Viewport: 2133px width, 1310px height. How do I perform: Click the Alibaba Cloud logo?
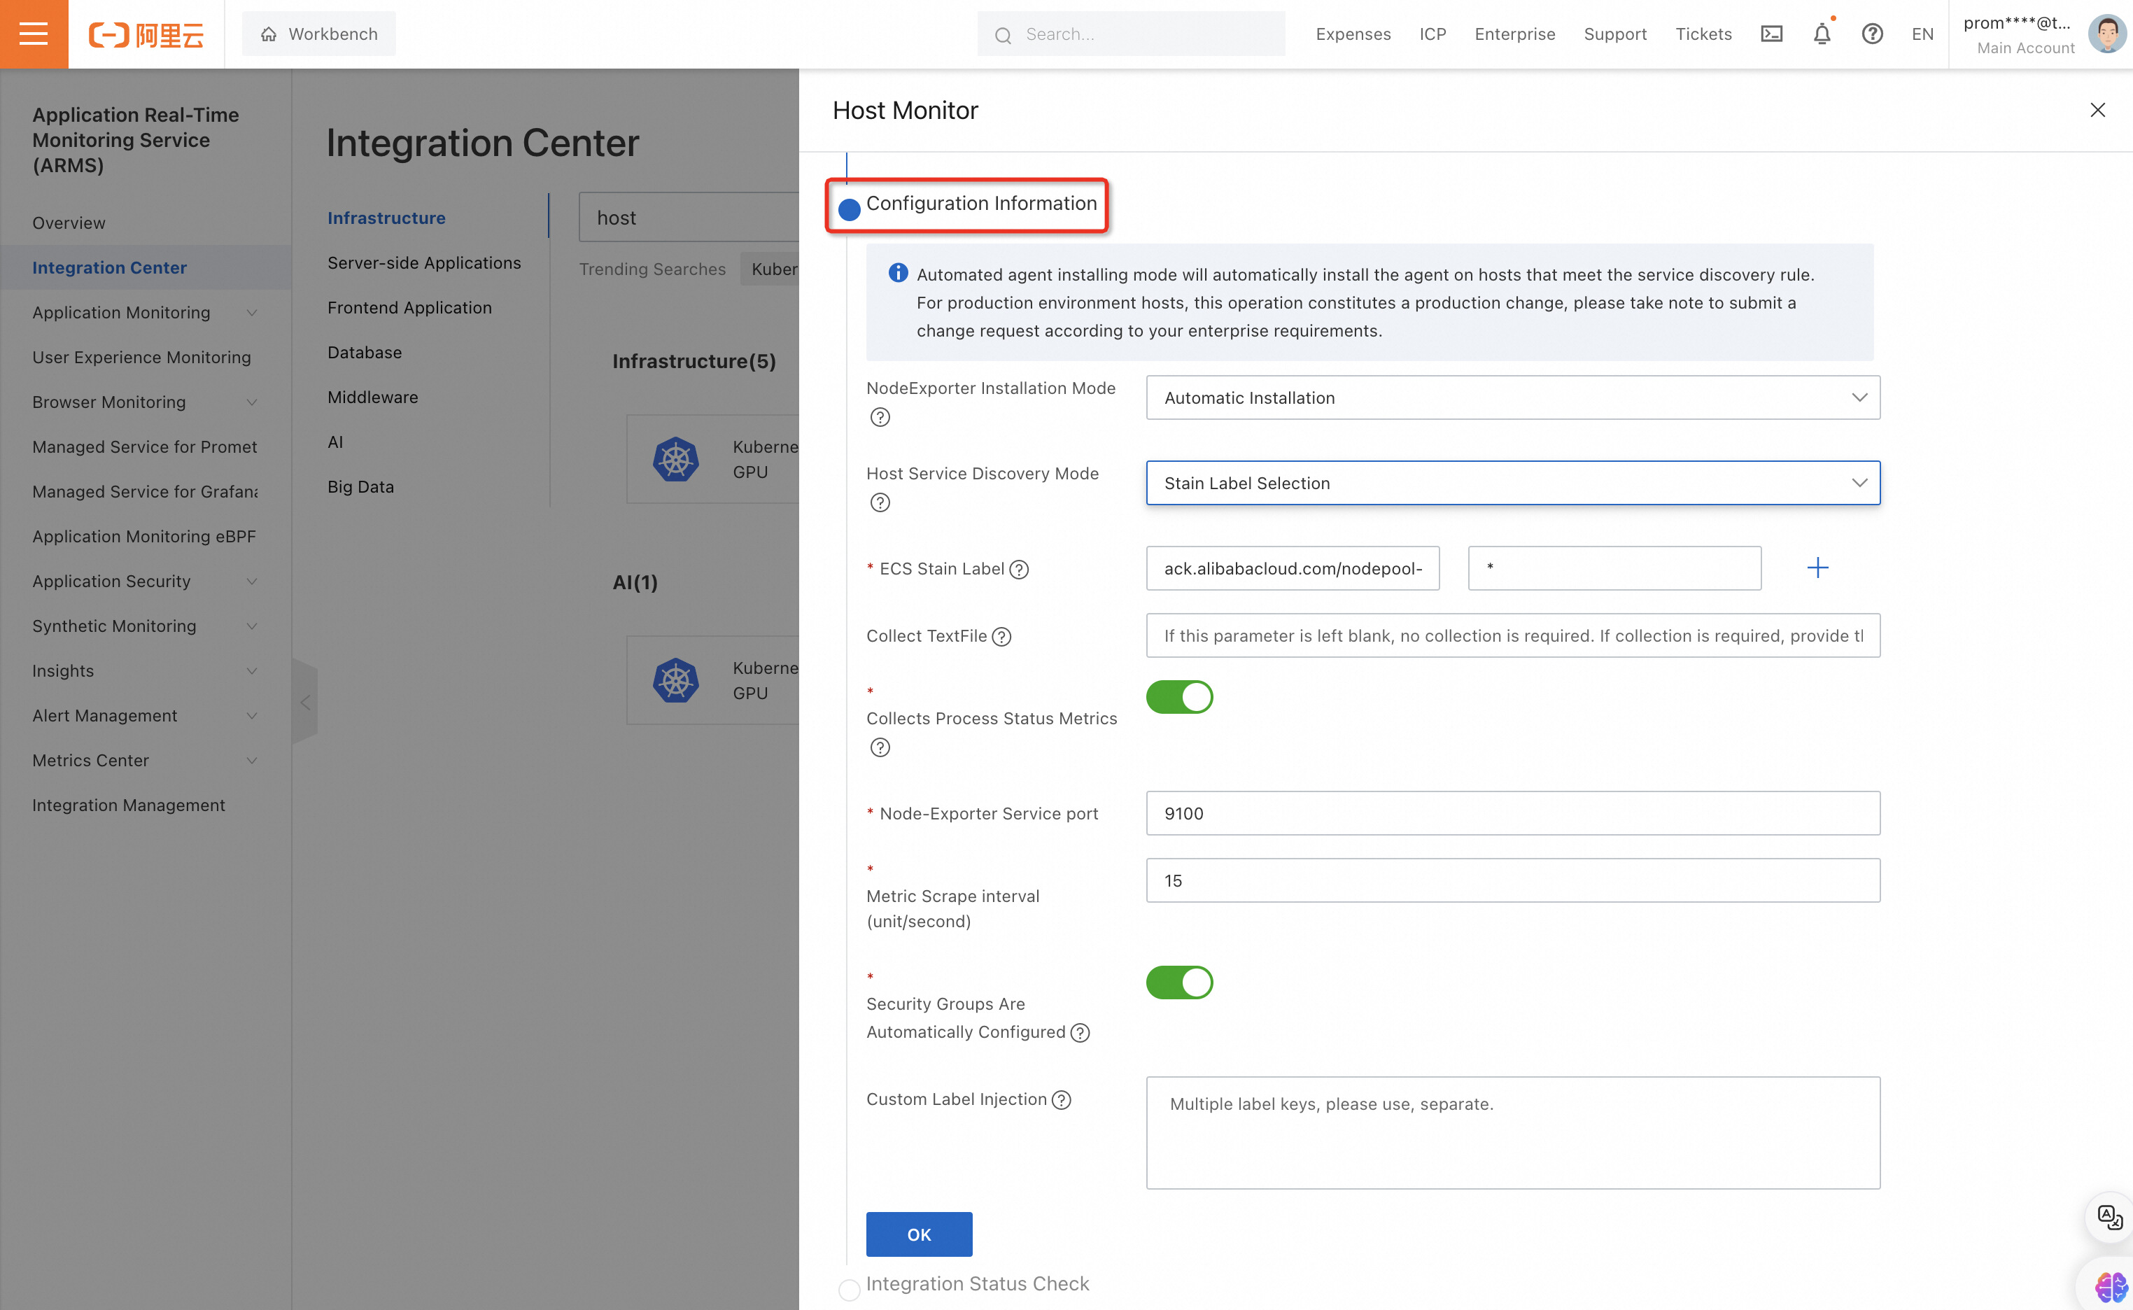(146, 35)
